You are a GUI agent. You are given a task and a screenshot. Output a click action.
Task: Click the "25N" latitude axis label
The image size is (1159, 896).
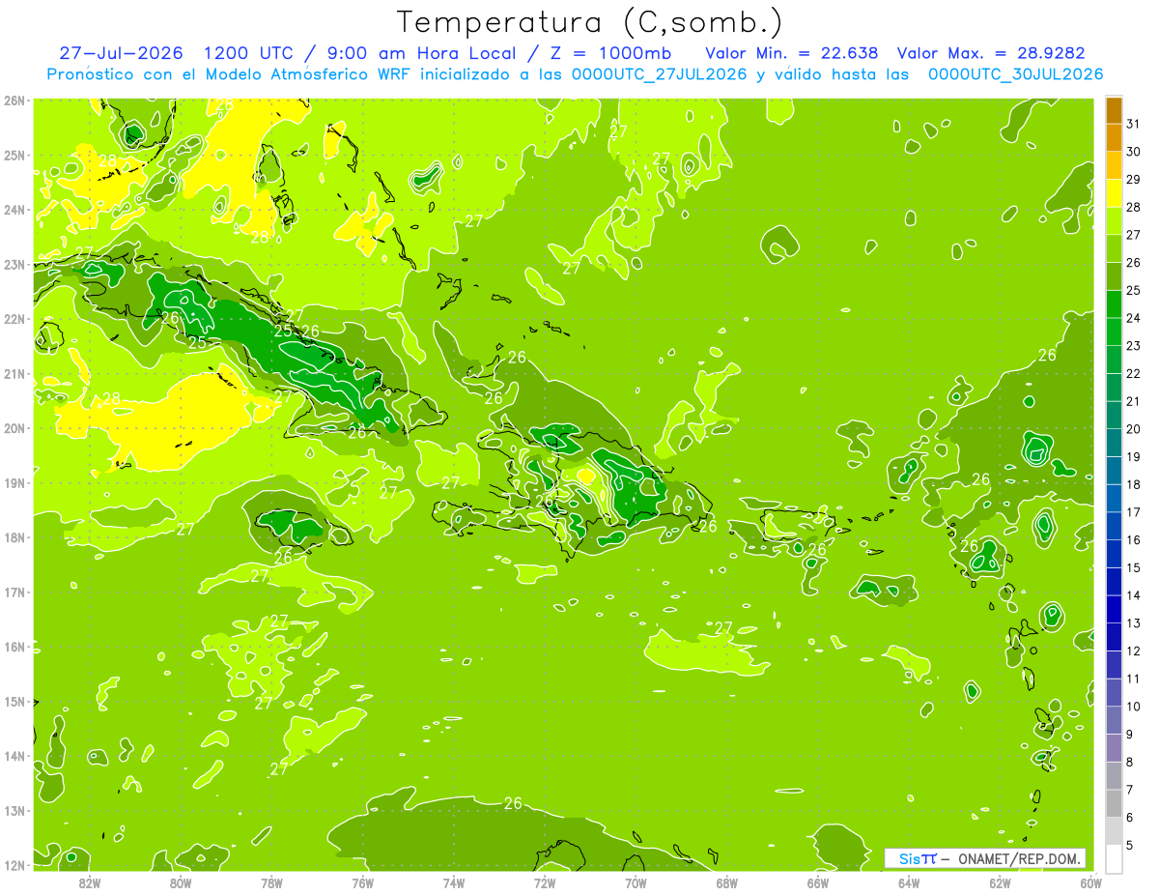(14, 155)
